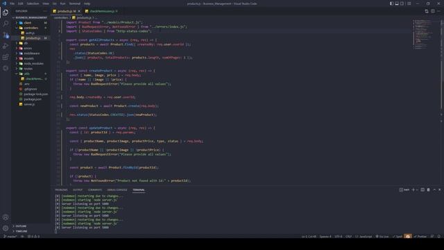Click the open changes icon in editor toolbar

point(427,11)
